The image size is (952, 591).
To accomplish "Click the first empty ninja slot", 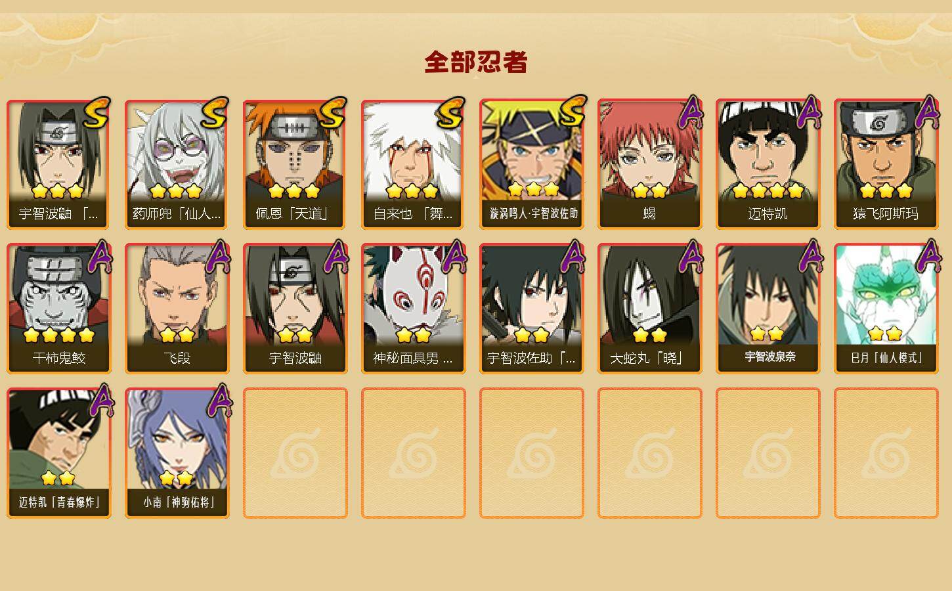I will coord(295,453).
